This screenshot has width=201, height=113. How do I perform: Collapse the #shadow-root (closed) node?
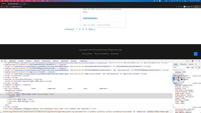[5, 90]
